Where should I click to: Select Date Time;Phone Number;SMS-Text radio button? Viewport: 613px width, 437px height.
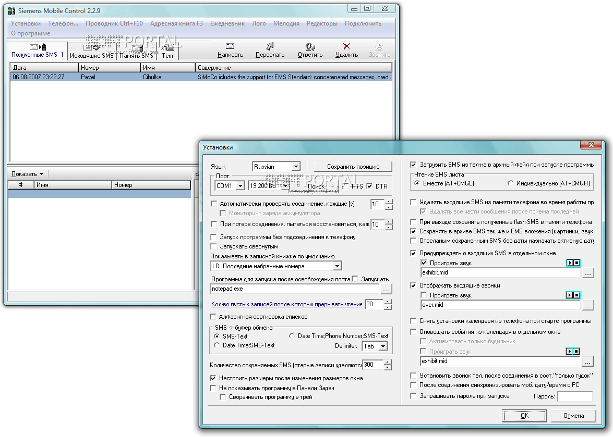(x=292, y=336)
